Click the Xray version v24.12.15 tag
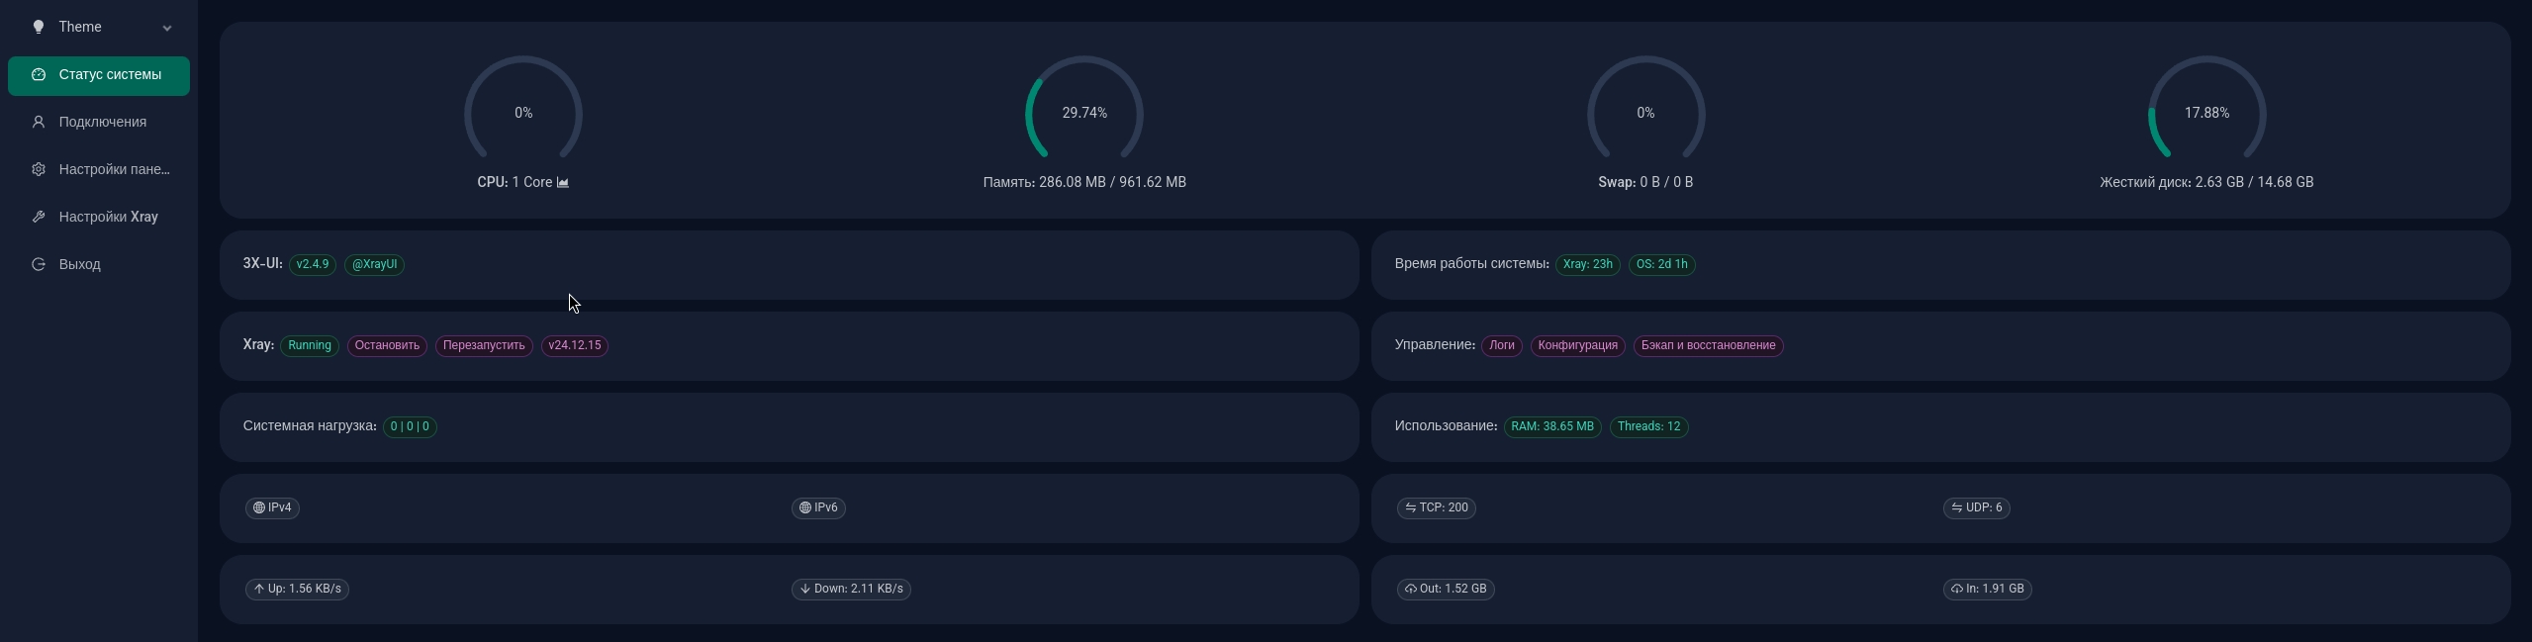 coord(575,345)
